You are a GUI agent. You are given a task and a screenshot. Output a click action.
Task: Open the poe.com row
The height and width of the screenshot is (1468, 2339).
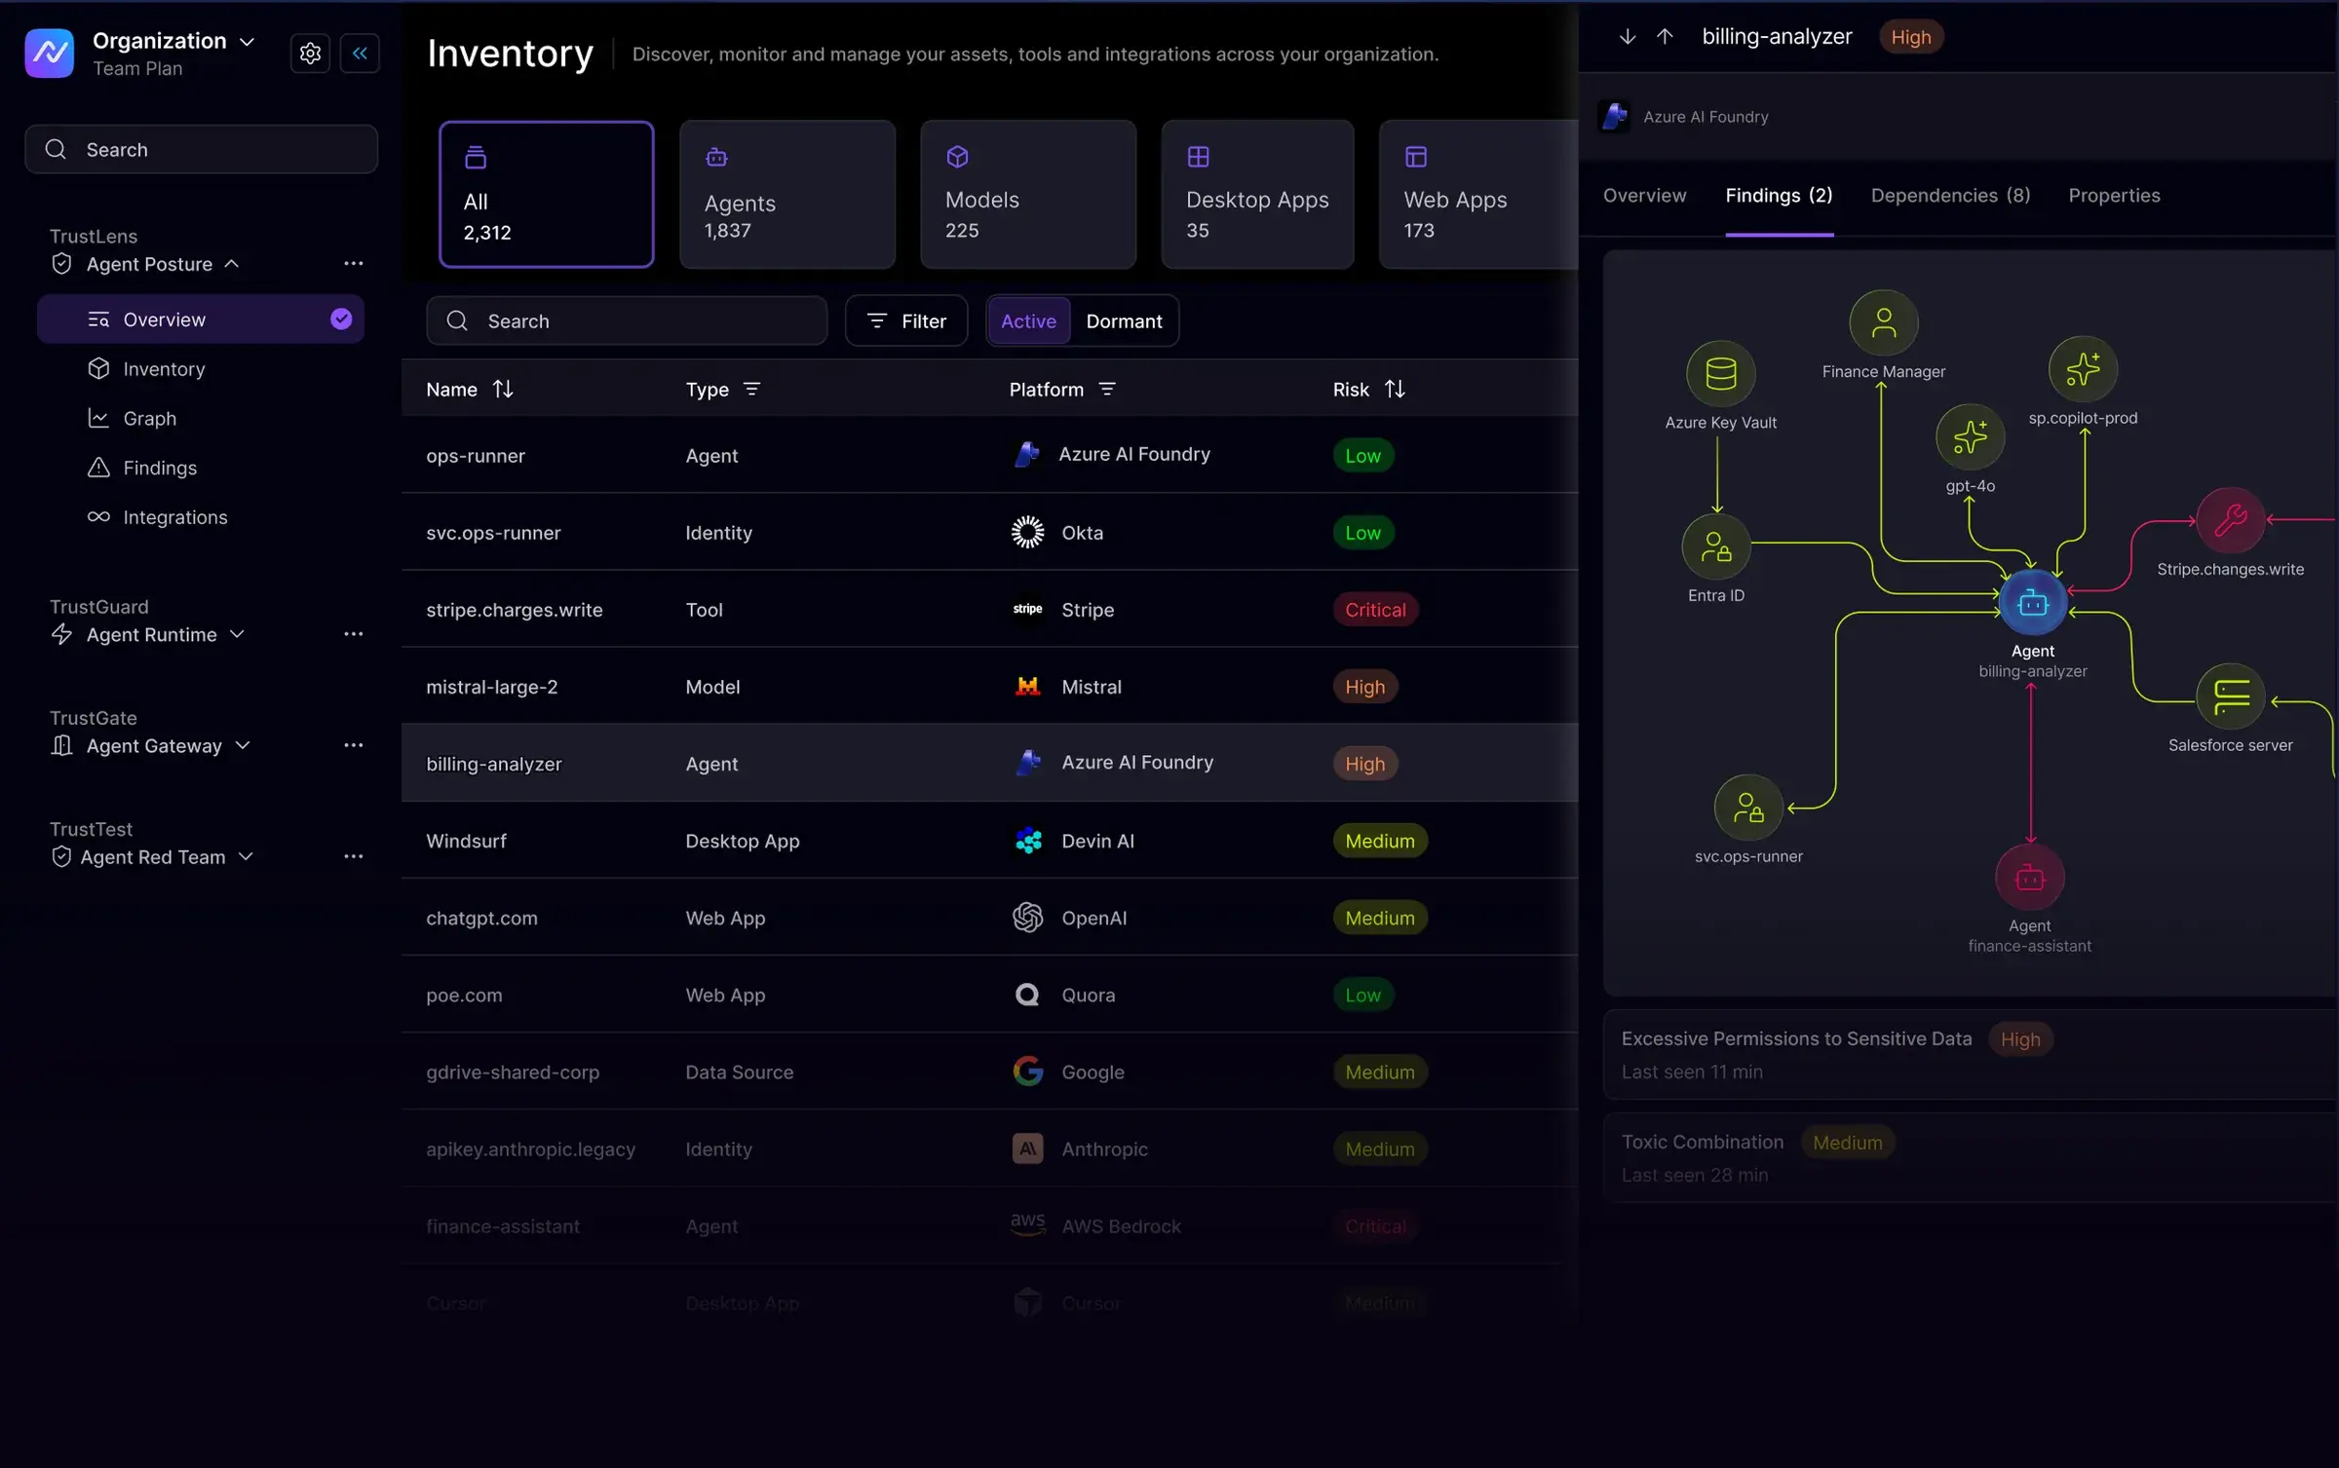coord(989,994)
